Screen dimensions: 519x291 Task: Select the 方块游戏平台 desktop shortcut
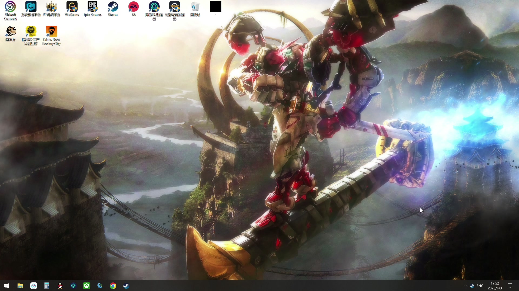coord(31,9)
